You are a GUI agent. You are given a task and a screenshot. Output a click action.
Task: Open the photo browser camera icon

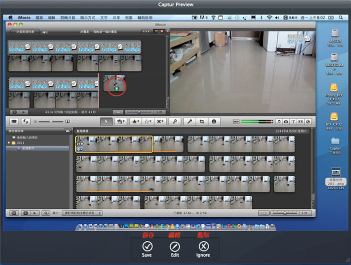click(286, 121)
